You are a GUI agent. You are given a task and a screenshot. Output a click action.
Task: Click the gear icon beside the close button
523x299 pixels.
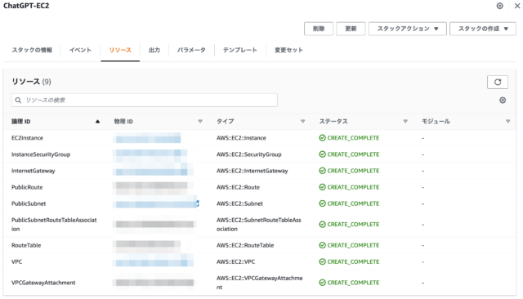pos(499,6)
